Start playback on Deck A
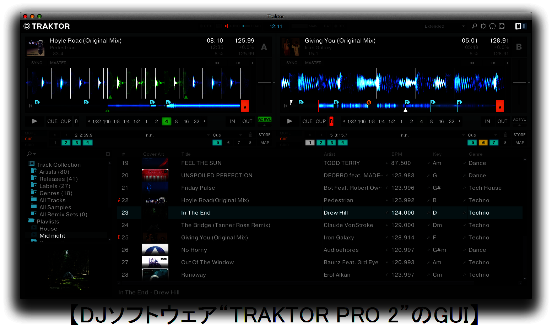The image size is (552, 327). pos(34,121)
